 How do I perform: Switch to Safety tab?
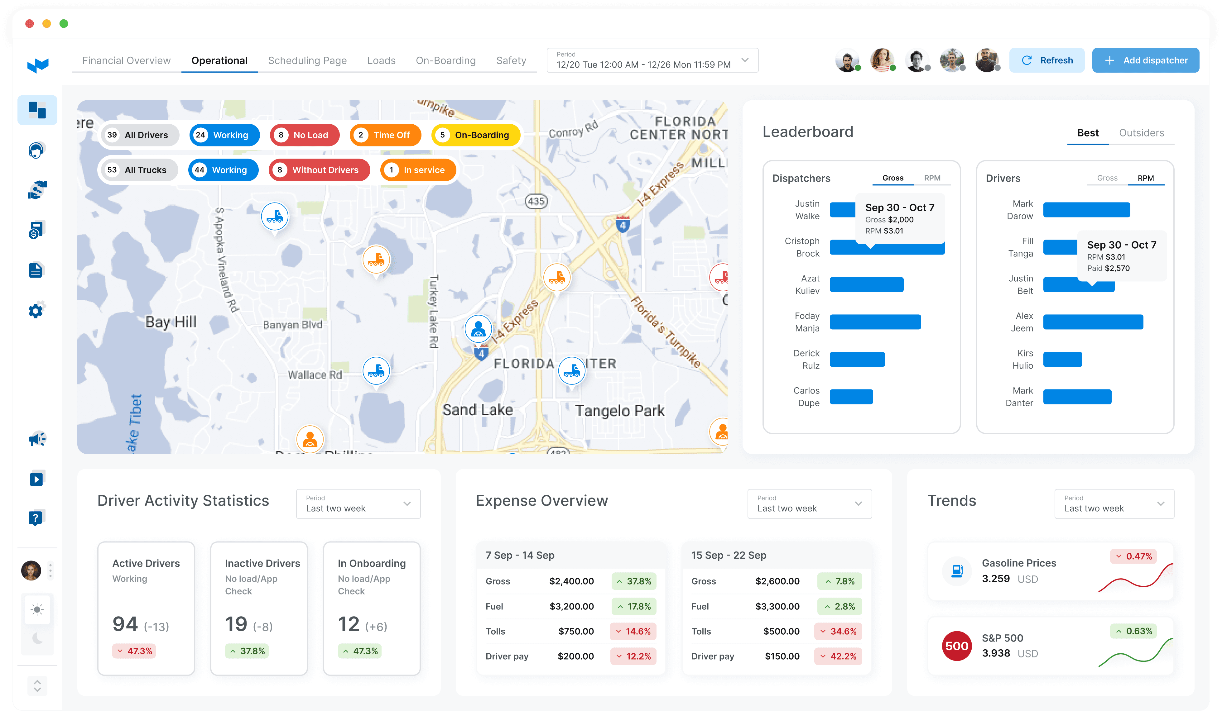[511, 60]
